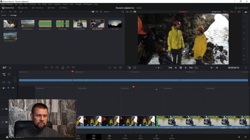Open the Titles panel
The image size is (250, 140).
point(51,8)
